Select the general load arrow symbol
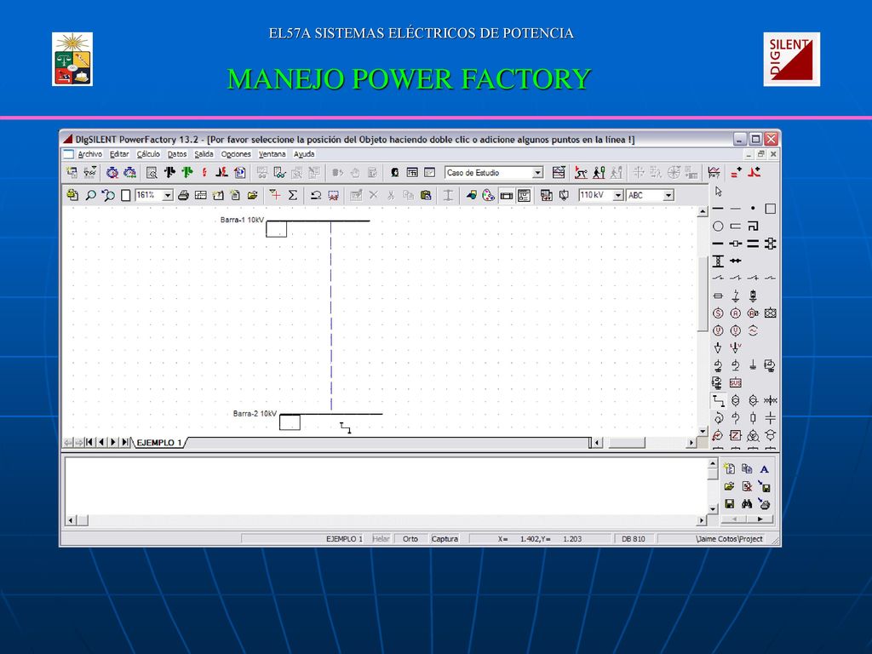Viewport: 872px width, 654px height. pyautogui.click(x=718, y=348)
